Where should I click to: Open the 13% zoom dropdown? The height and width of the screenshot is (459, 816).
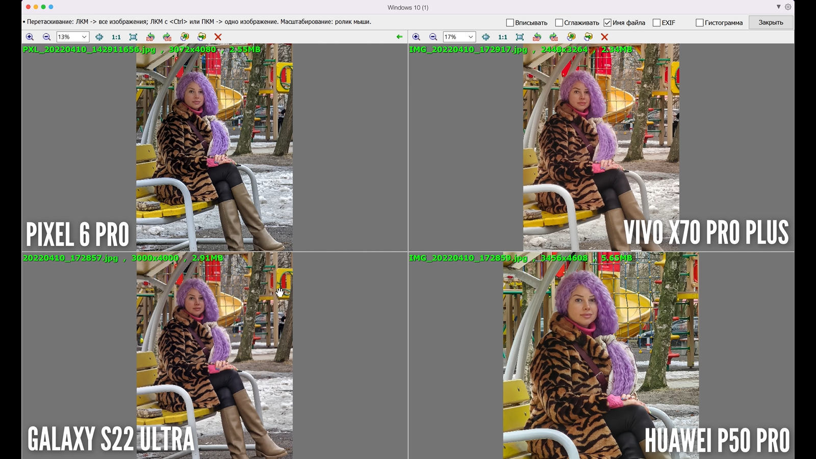pos(84,37)
